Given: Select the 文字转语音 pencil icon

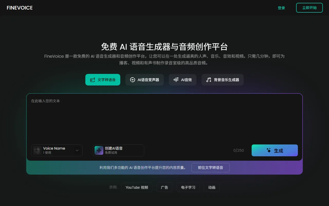Looking at the screenshot, I should [92, 80].
